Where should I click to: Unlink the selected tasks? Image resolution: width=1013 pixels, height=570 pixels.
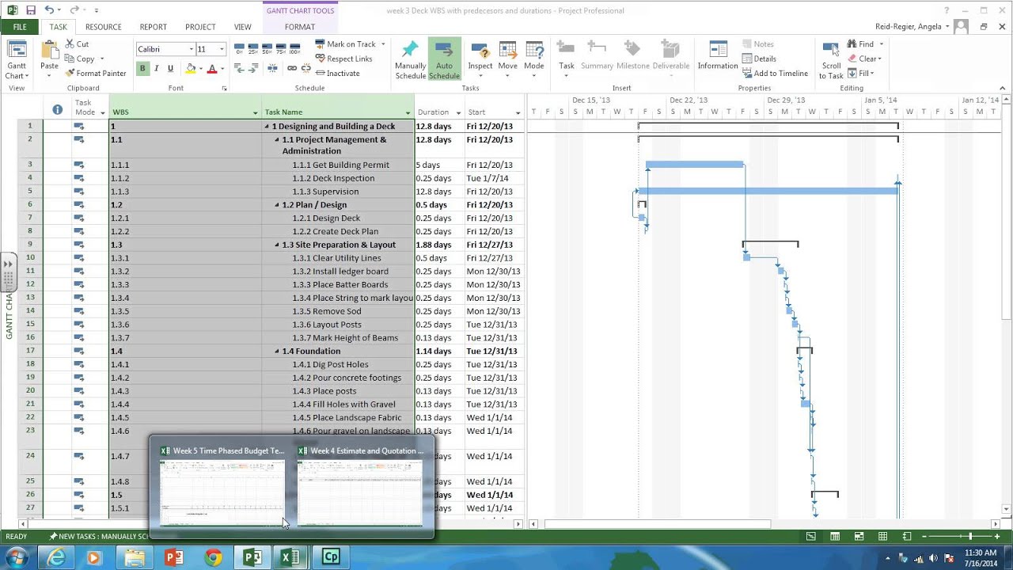pyautogui.click(x=305, y=69)
